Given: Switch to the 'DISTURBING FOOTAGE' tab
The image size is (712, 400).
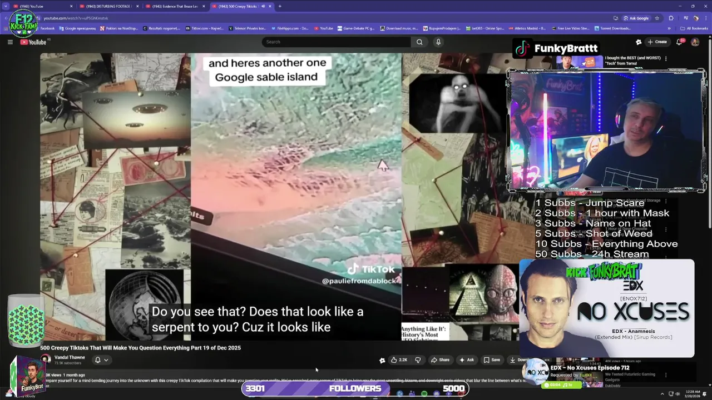Looking at the screenshot, I should point(108,6).
